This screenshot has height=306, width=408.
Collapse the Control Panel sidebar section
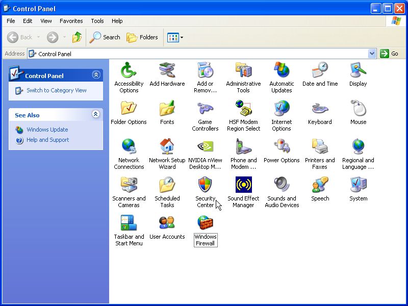click(96, 75)
